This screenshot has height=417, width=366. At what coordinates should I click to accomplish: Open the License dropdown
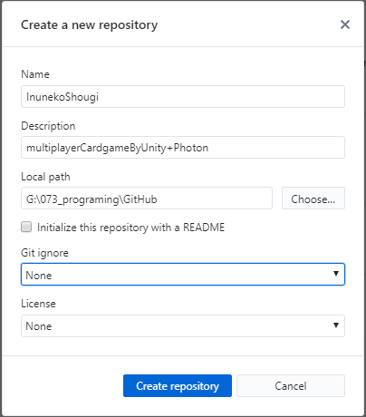pos(183,325)
